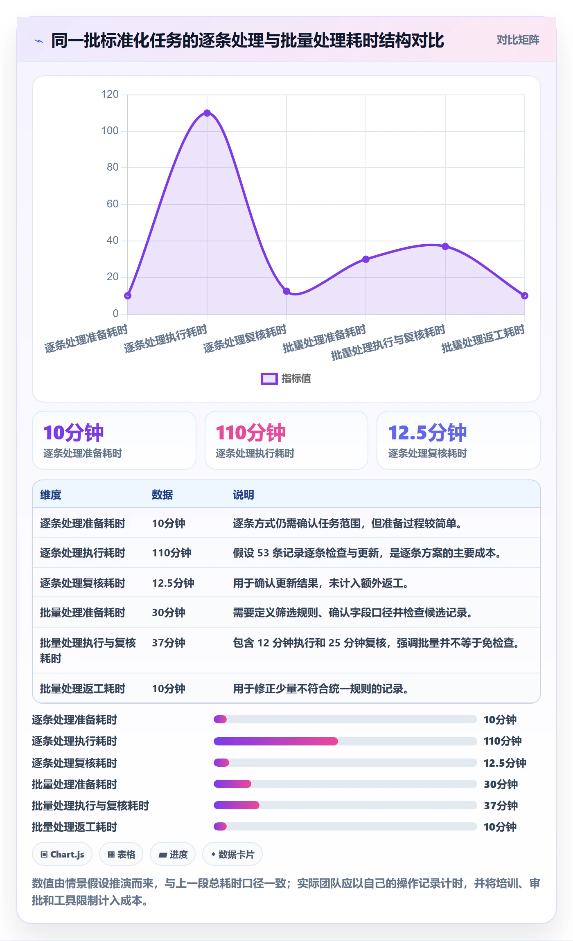Select table row 批量处理准备耗时
This screenshot has height=941, width=573.
pyautogui.click(x=286, y=612)
